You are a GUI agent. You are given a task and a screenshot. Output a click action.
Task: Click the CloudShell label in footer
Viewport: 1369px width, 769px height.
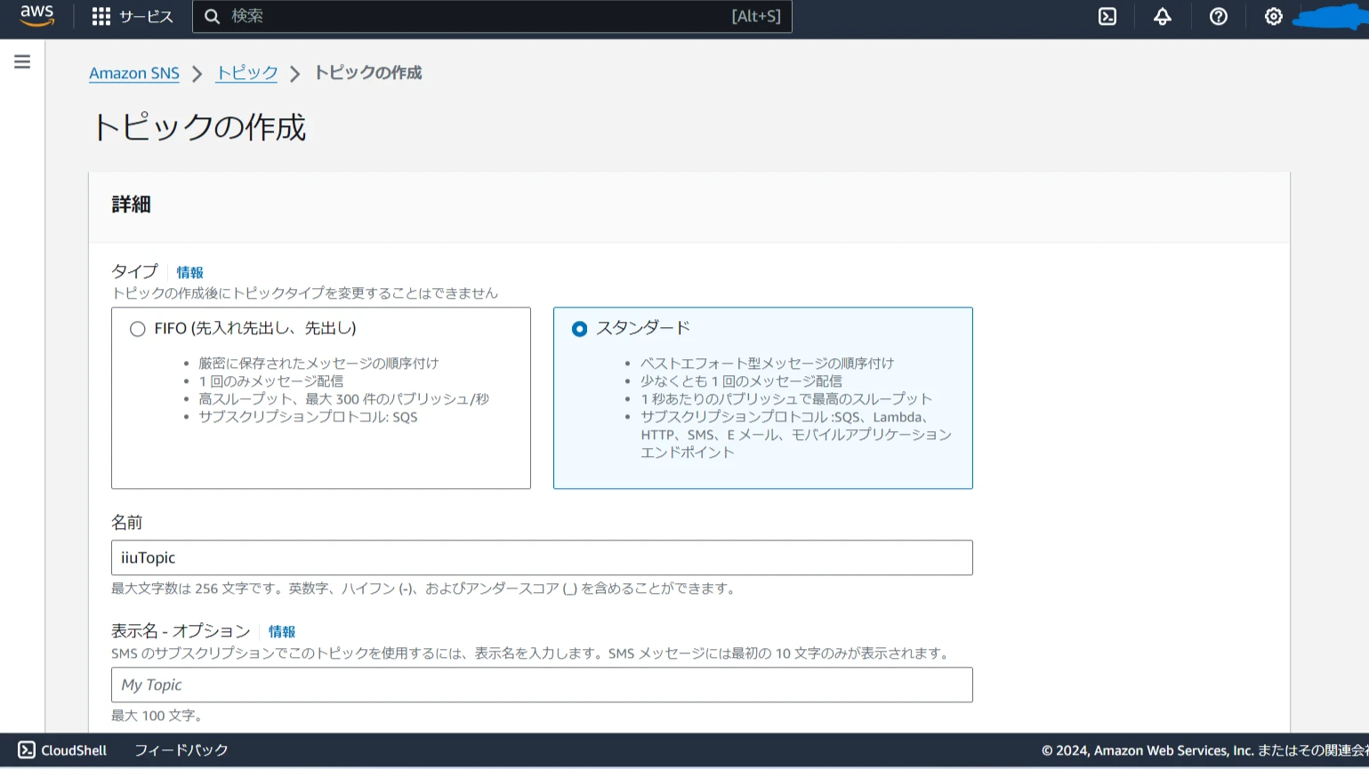(74, 750)
